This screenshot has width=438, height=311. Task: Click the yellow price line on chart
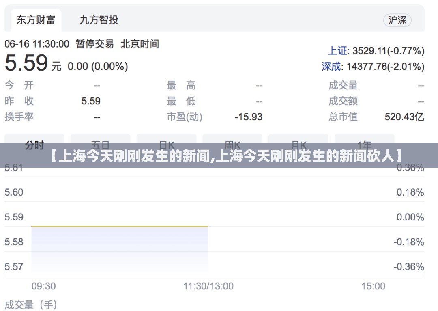pyautogui.click(x=120, y=226)
